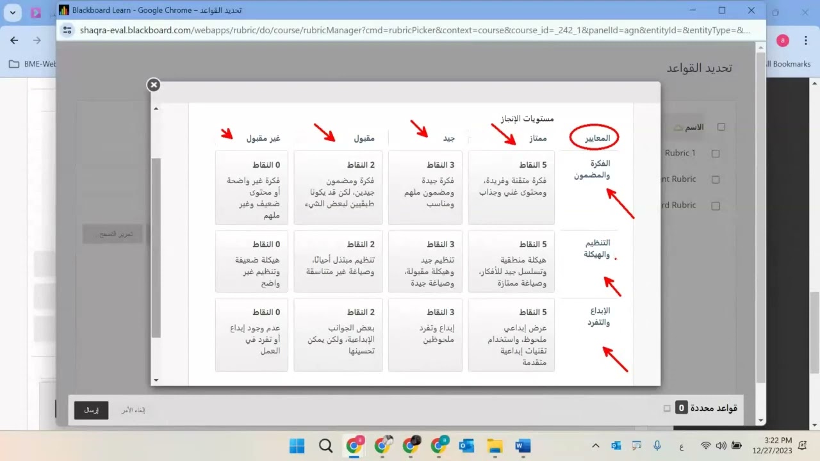Click the microphone tray icon
Viewport: 820px width, 461px height.
coord(657,446)
